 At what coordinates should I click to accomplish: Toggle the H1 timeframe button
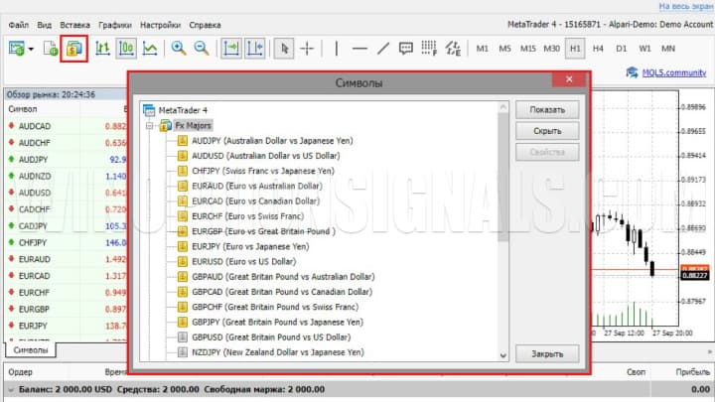[575, 48]
